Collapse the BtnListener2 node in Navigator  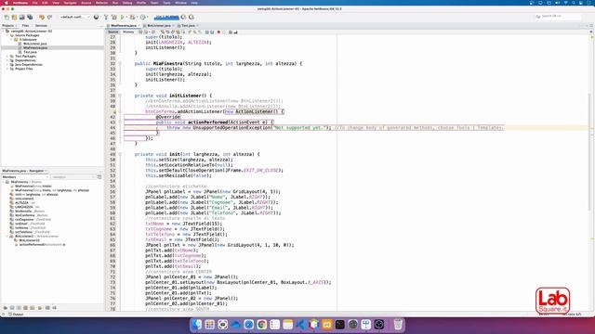pos(7,236)
